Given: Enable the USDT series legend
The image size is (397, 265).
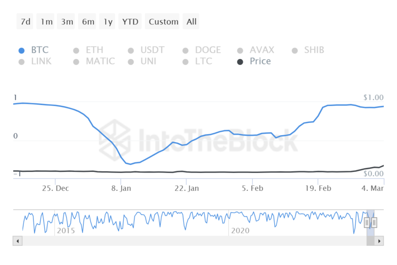Looking at the screenshot, I should [x=146, y=50].
